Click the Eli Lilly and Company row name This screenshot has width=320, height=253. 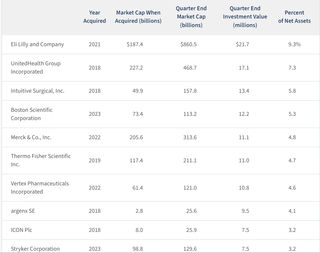tap(37, 44)
